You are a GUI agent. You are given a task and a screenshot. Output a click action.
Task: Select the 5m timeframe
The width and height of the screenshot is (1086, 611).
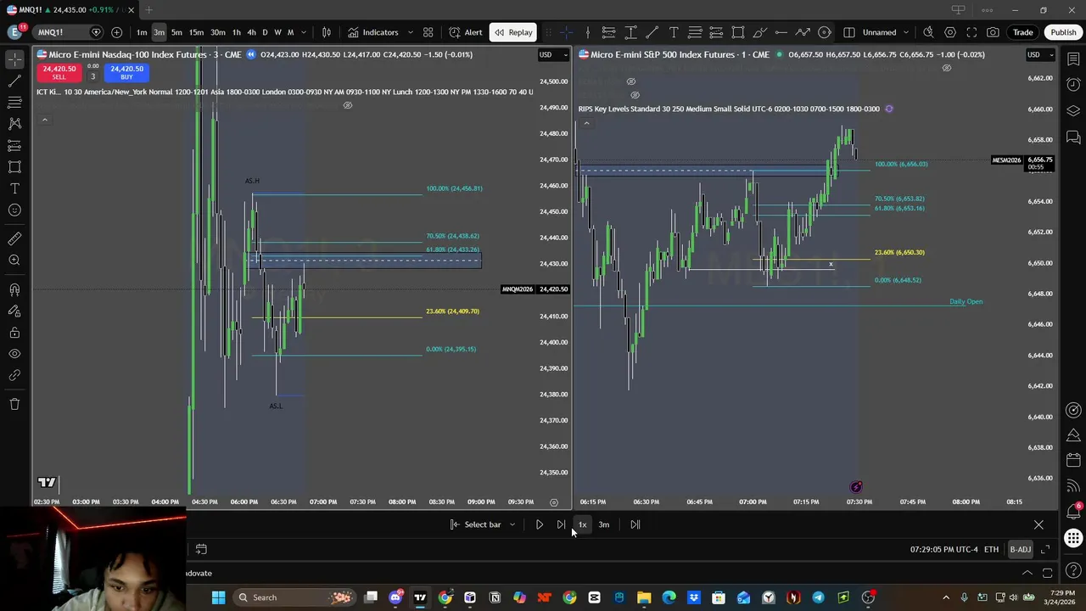pyautogui.click(x=176, y=32)
